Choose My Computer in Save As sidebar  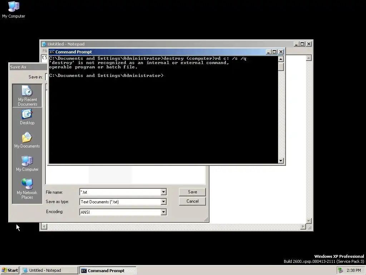[x=27, y=163]
